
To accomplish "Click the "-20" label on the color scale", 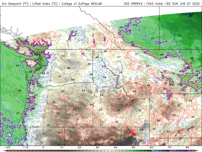I will tap(7, 147).
